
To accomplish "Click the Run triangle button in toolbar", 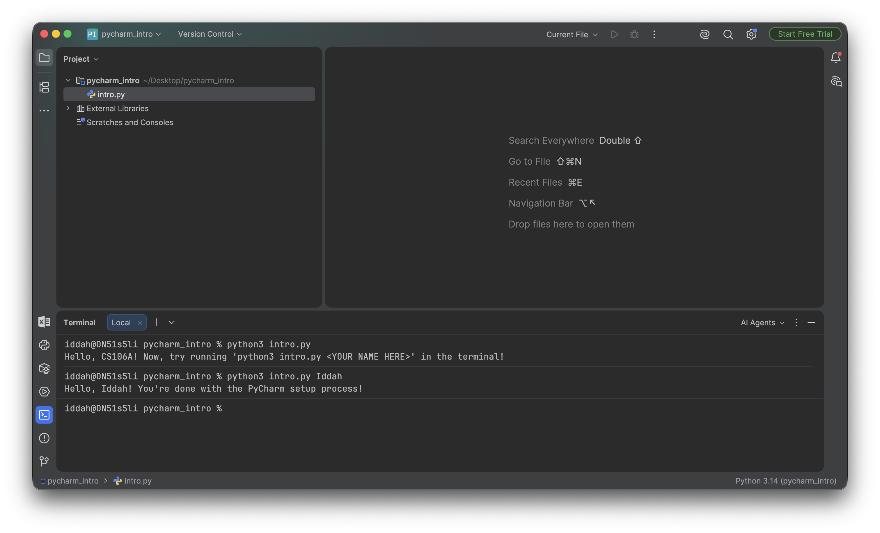I will [614, 34].
